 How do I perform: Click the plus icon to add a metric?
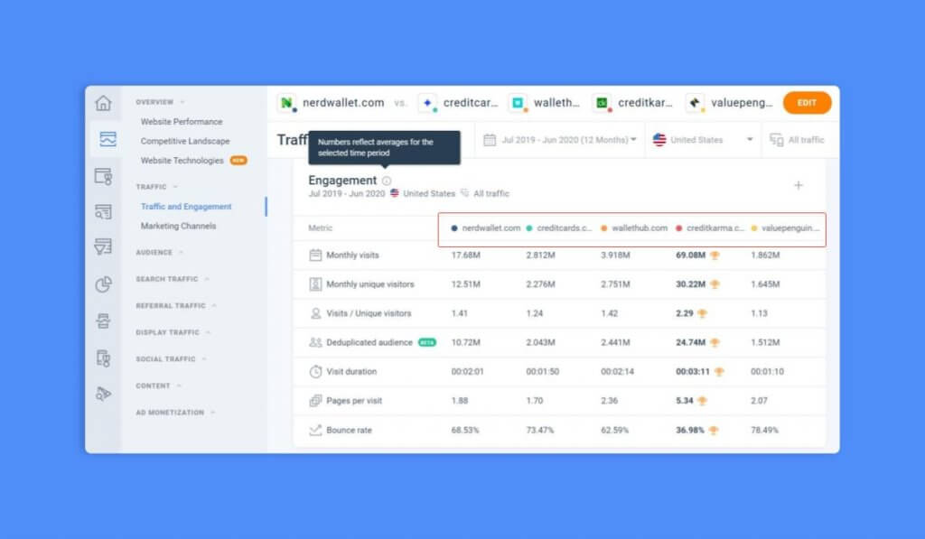coord(799,184)
